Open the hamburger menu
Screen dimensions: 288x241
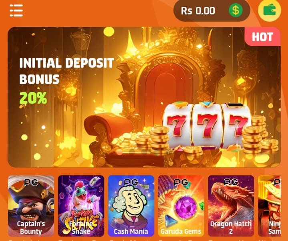point(16,10)
